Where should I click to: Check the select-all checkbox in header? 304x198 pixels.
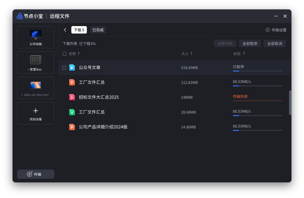[64, 53]
